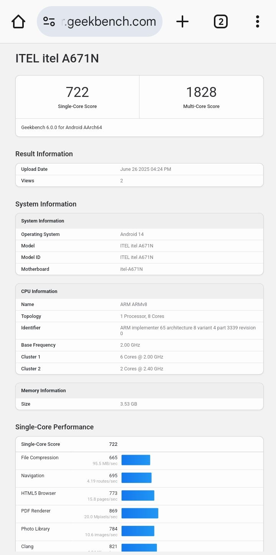The image size is (276, 555).
Task: Select memory size 3.53 GB
Action: click(129, 404)
